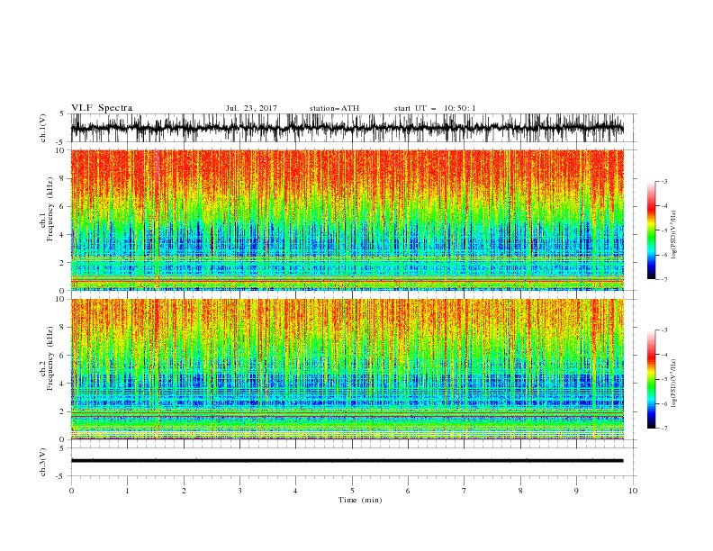713x551 pixels.
Task: Click the "-7" label on ch.2 colorbar
Action: coord(663,428)
